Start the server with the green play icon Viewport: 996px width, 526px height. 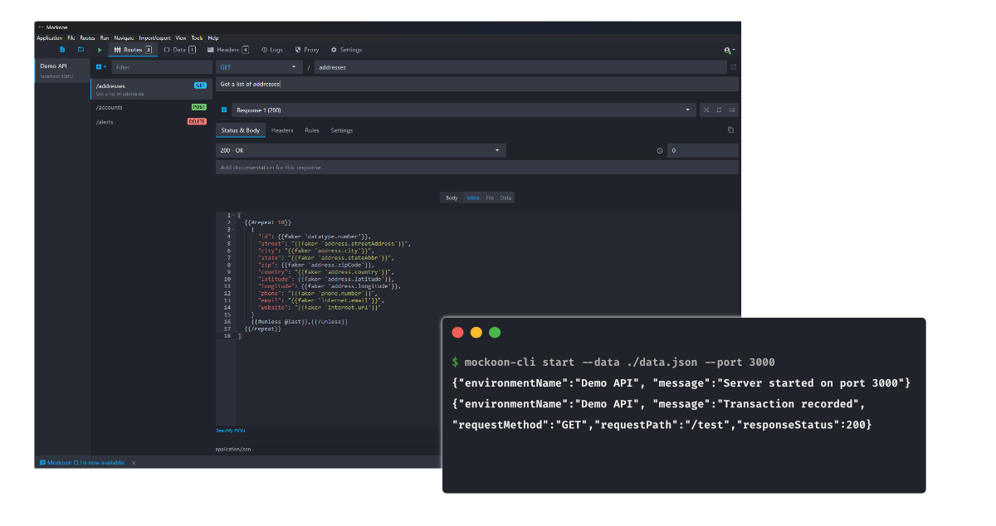(100, 50)
